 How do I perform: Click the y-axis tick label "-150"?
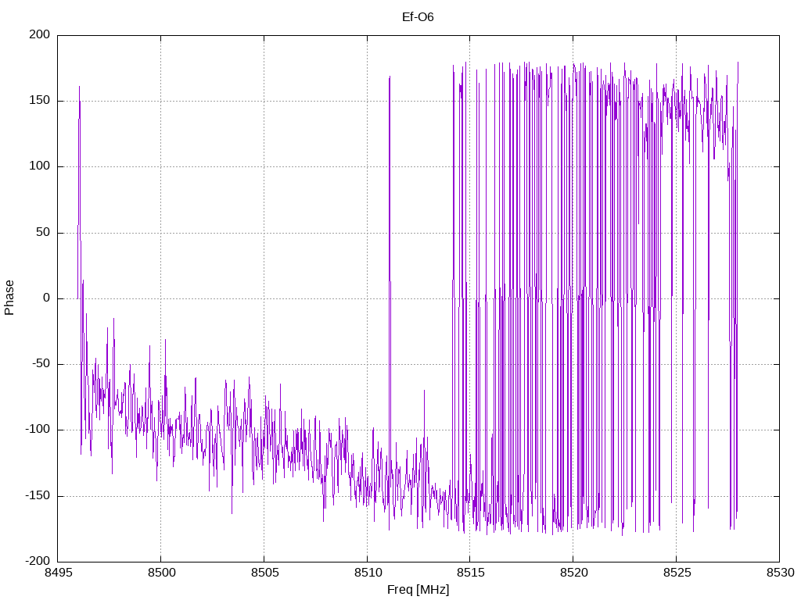(38, 496)
